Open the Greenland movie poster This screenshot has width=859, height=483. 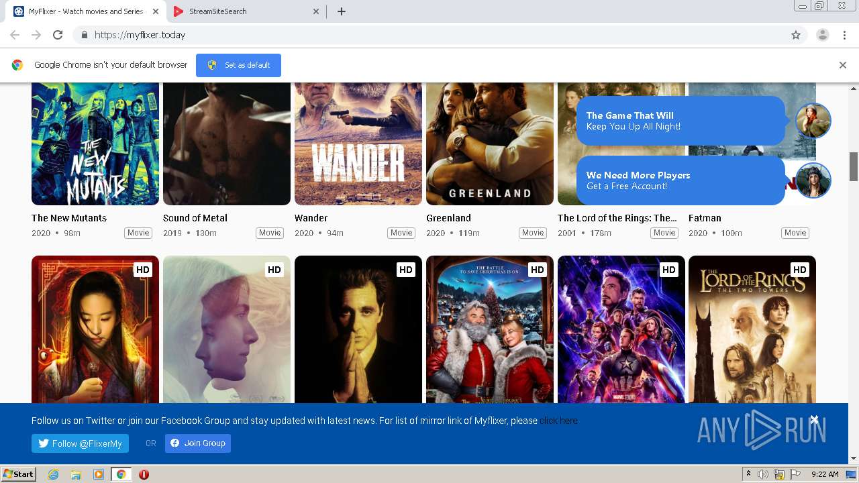(x=490, y=144)
